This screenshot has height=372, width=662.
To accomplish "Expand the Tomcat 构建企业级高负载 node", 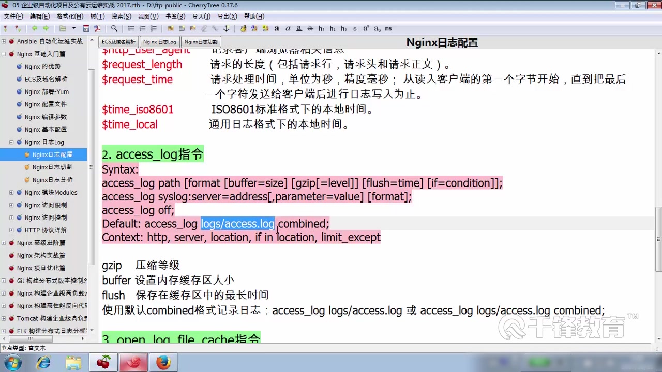I will (x=4, y=318).
